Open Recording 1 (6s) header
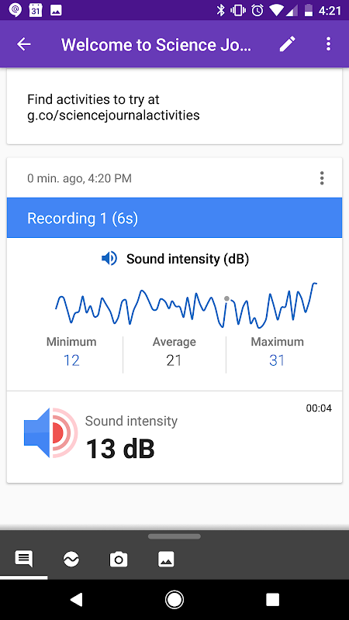Image resolution: width=349 pixels, height=620 pixels. [174, 218]
